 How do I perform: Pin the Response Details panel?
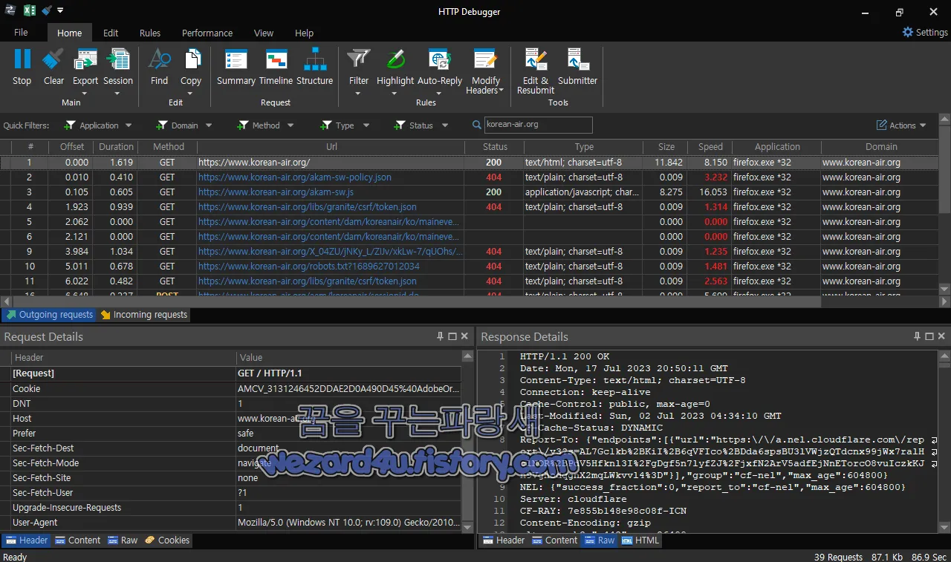pyautogui.click(x=918, y=336)
